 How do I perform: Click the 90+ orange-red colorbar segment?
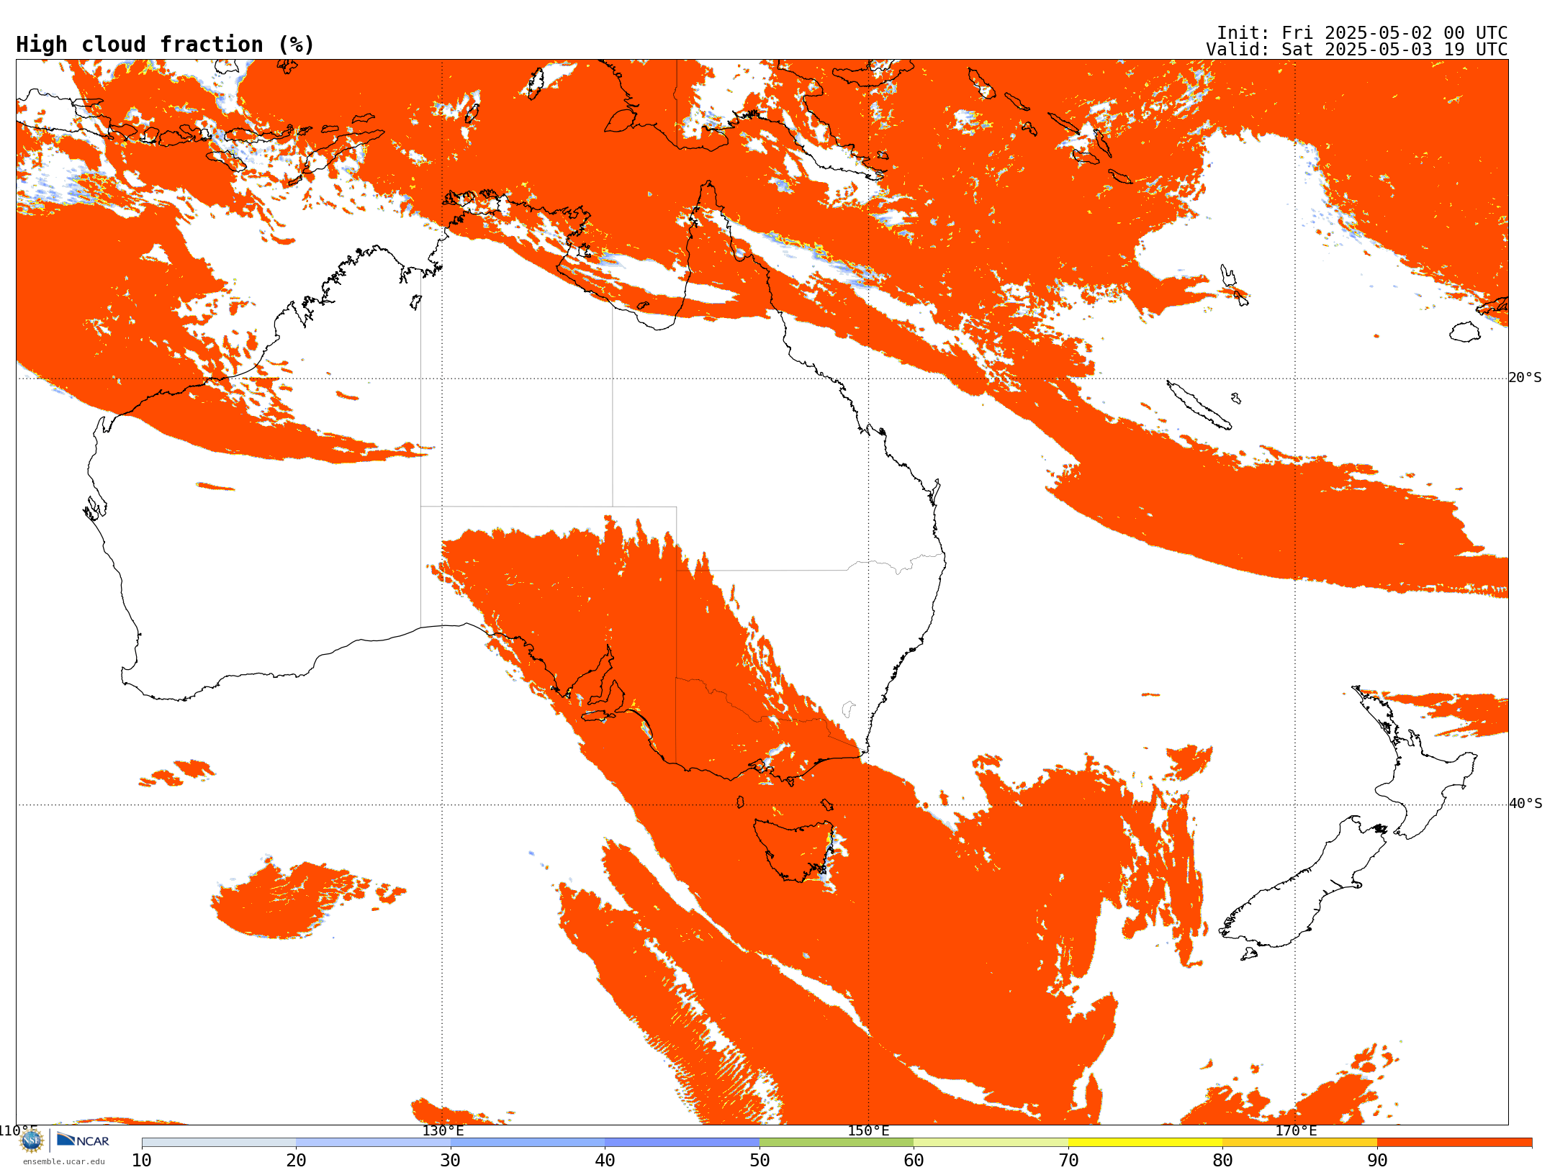(x=1454, y=1143)
